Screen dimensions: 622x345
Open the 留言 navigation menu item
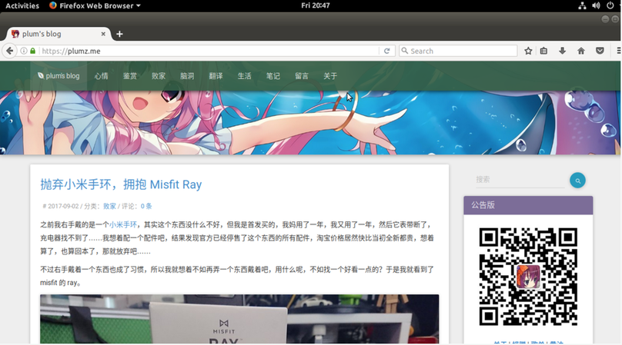pyautogui.click(x=302, y=76)
